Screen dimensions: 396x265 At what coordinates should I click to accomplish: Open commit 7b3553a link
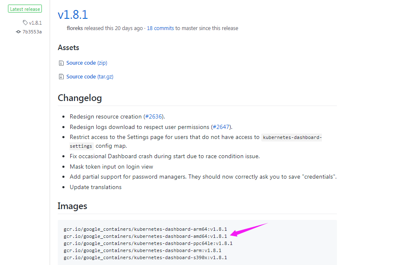click(x=32, y=32)
